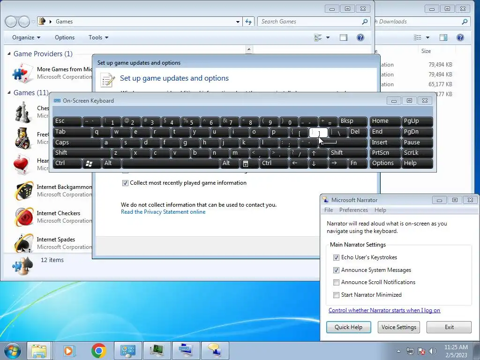The height and width of the screenshot is (360, 480).
Task: Show hidden icons in system tray
Action: point(398,351)
